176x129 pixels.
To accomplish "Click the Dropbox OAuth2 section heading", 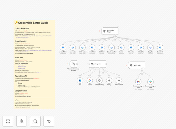I will (22, 28).
